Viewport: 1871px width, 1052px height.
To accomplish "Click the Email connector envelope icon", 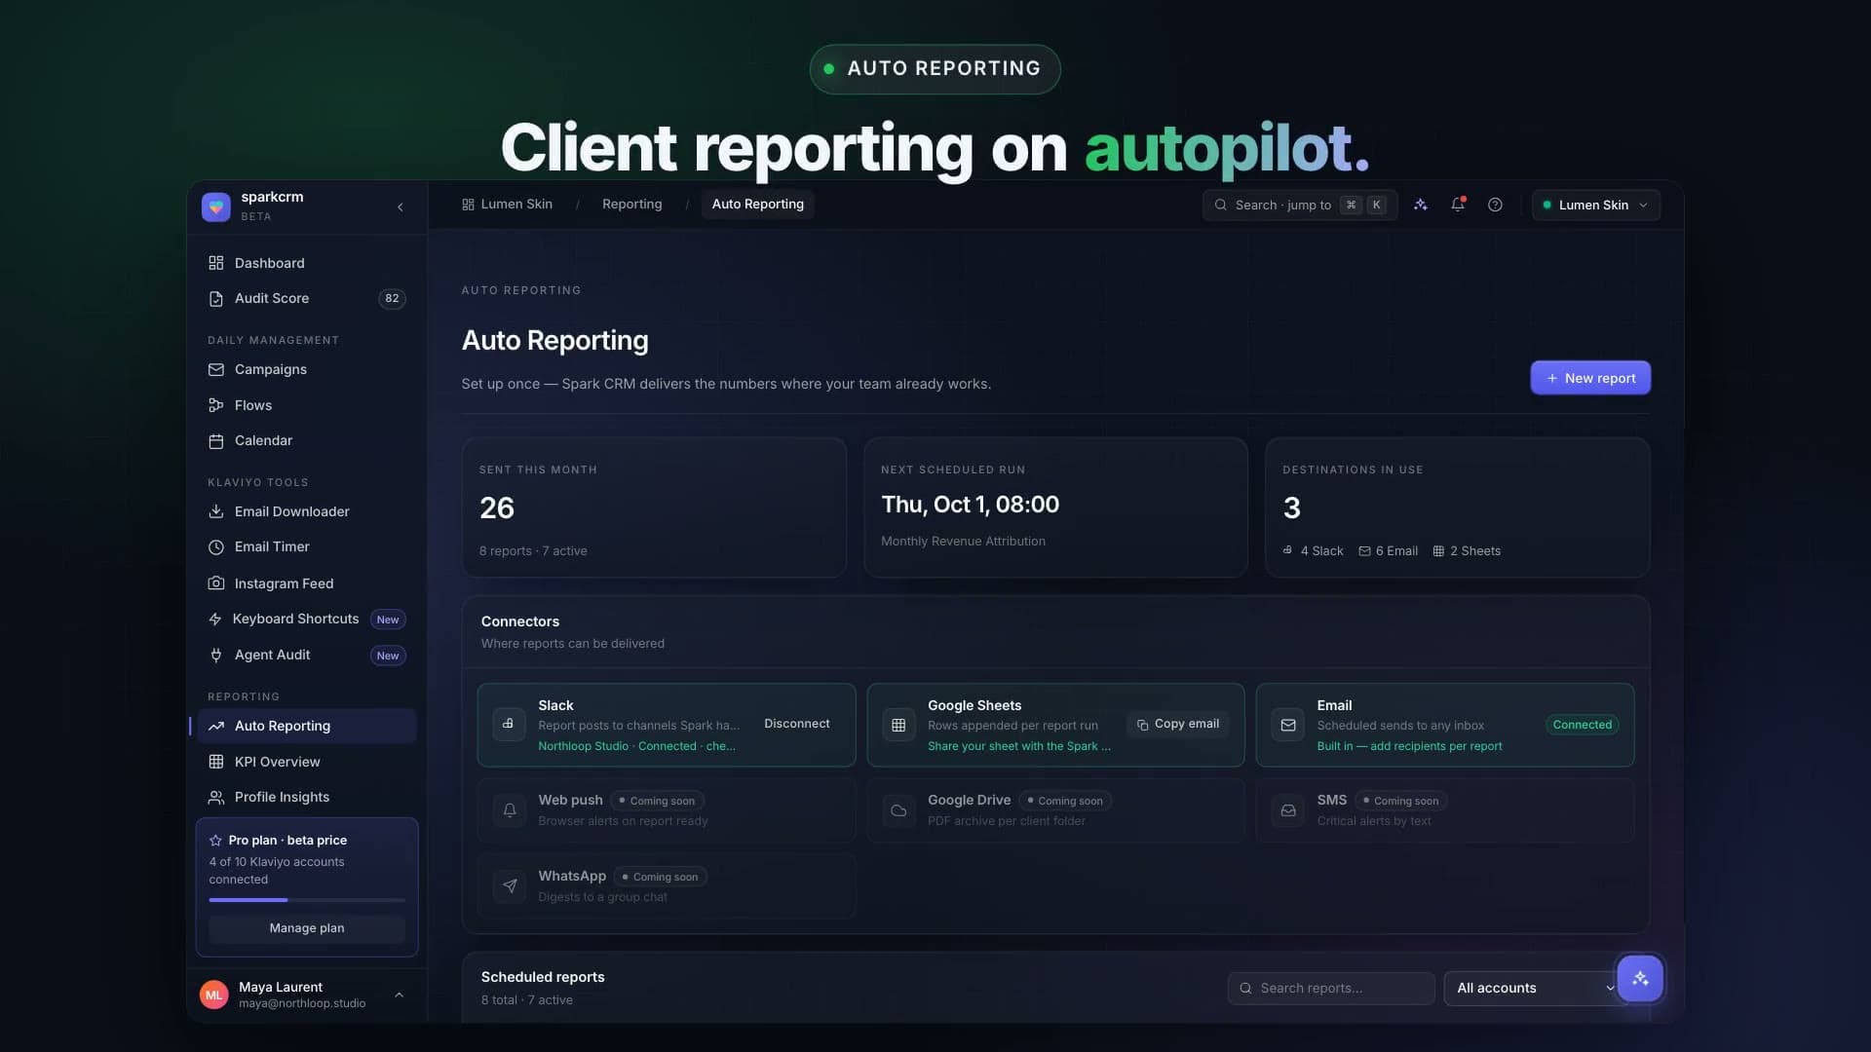I will [1287, 725].
